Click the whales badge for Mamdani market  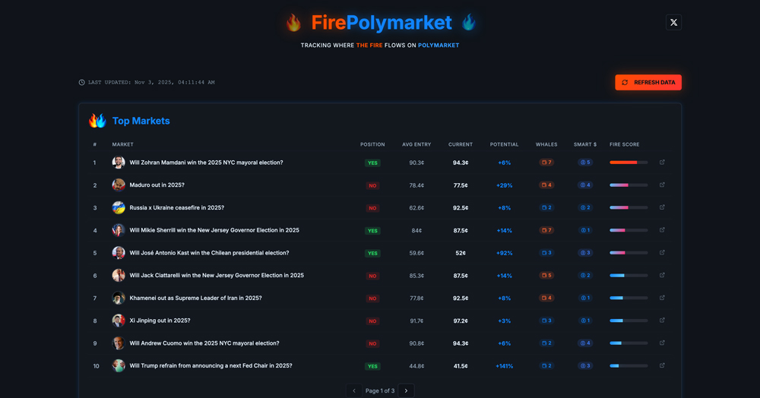tap(546, 163)
